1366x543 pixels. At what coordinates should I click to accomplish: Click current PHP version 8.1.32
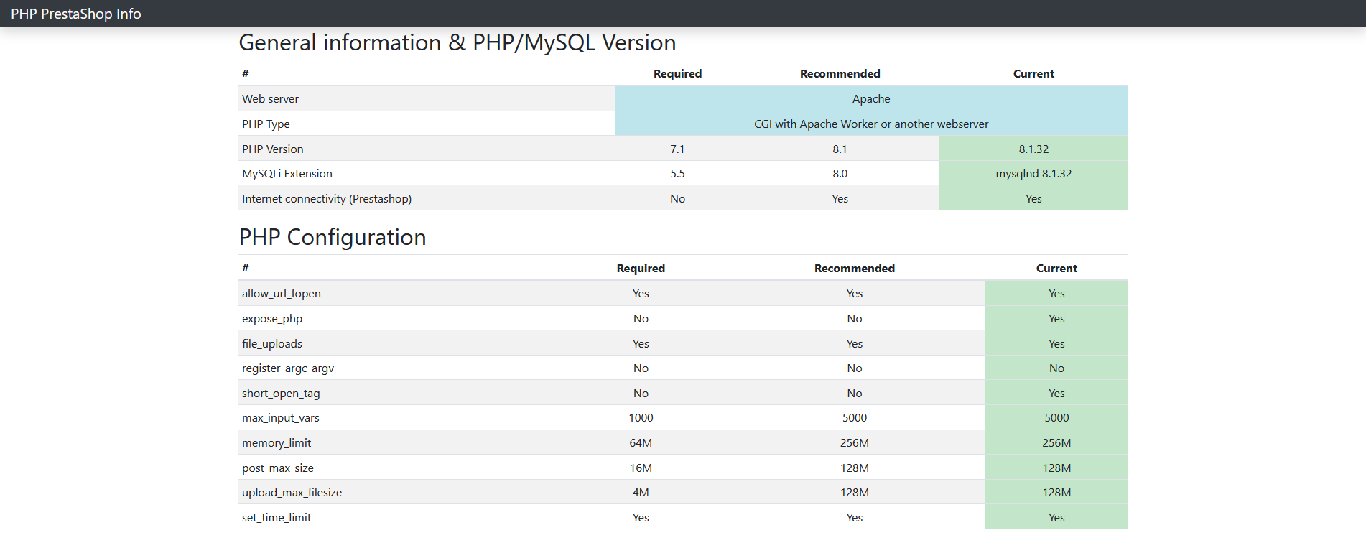coord(1033,149)
